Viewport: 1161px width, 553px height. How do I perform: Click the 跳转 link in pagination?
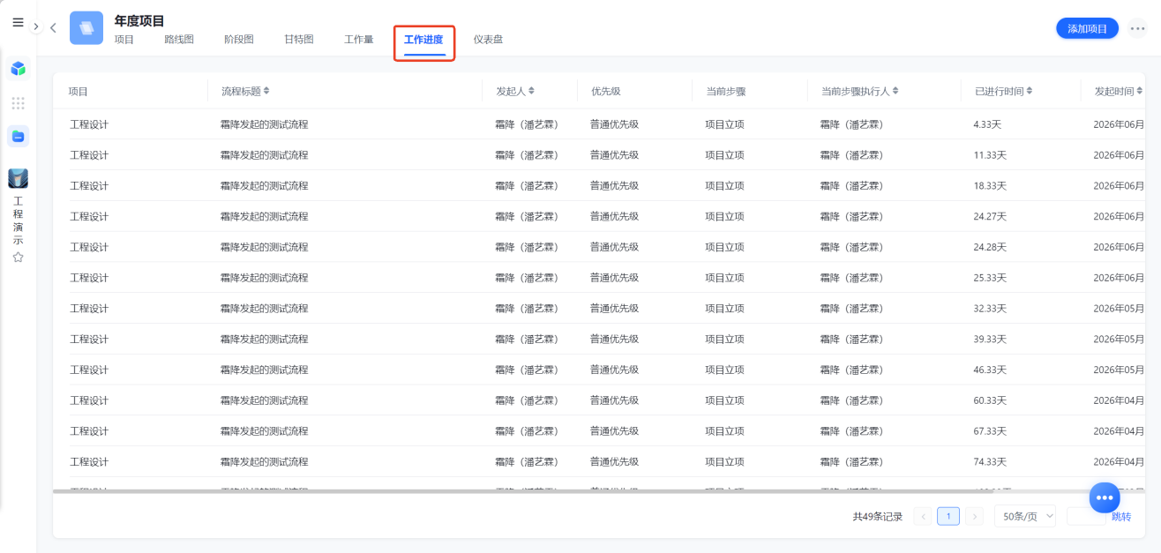coord(1121,517)
